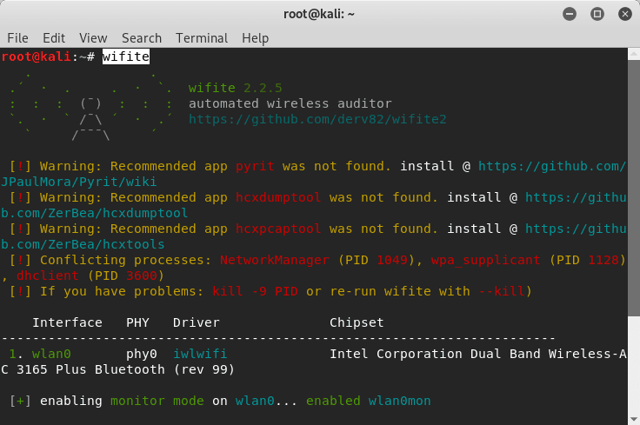Open the Search menu
This screenshot has width=640, height=425.
(142, 38)
